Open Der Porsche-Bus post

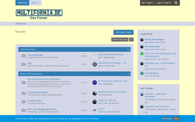[152, 47]
